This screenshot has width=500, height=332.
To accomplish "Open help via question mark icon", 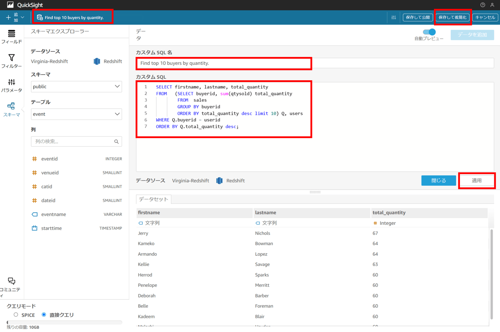I will [482, 5].
